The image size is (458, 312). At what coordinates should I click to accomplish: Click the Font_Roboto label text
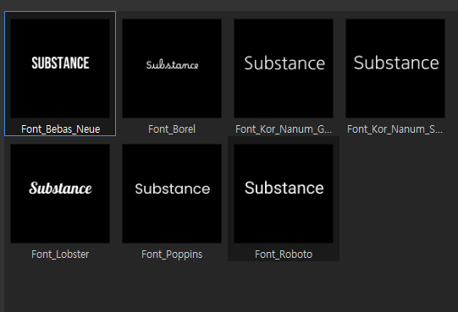coord(284,255)
